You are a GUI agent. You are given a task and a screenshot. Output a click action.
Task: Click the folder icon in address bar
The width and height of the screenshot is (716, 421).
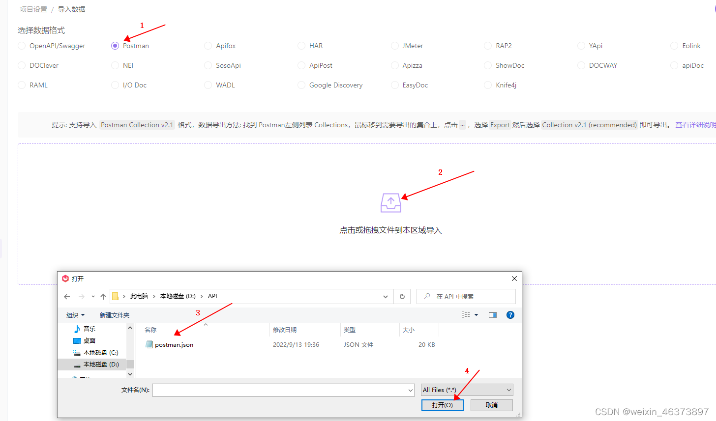[115, 296]
